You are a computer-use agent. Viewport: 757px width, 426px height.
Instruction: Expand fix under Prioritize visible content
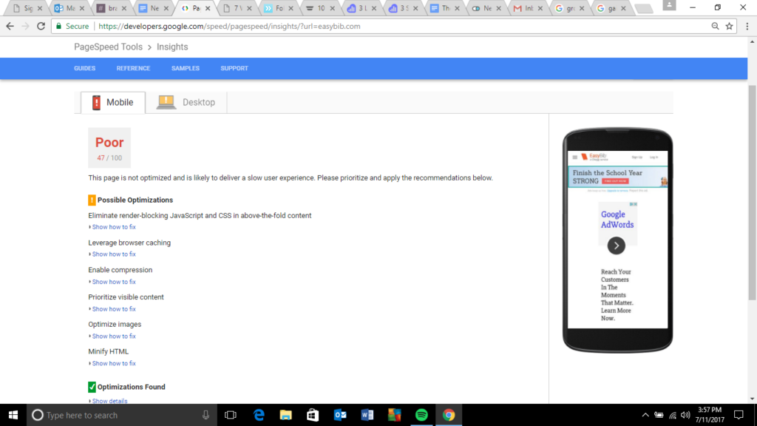point(113,308)
